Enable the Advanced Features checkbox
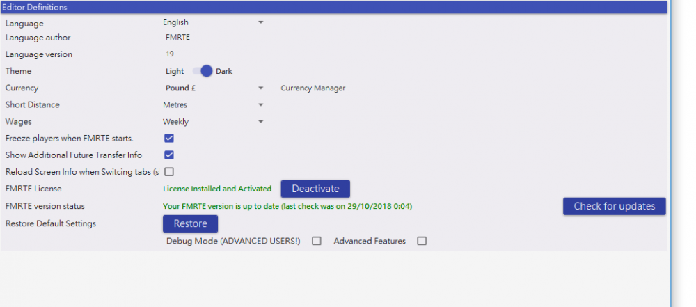 [x=422, y=241]
